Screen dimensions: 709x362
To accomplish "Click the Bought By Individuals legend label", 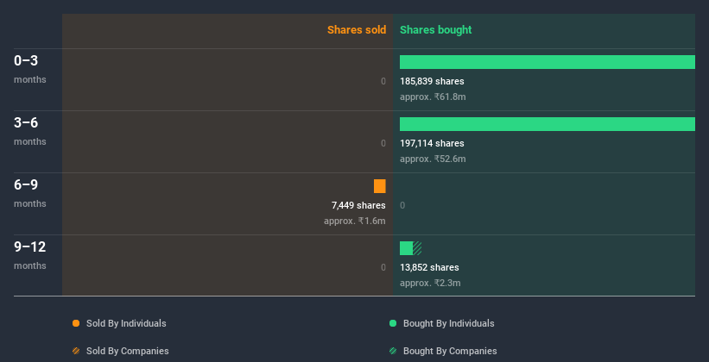I will tap(448, 323).
